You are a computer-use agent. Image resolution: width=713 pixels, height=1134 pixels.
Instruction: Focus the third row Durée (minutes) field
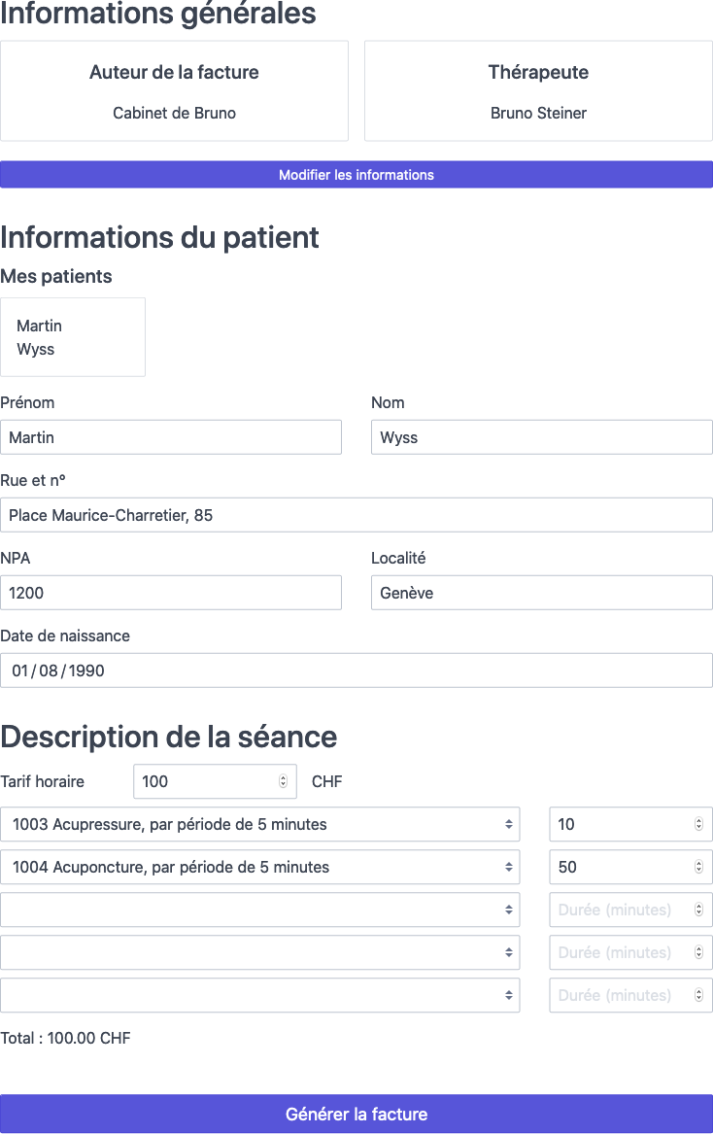tap(622, 910)
